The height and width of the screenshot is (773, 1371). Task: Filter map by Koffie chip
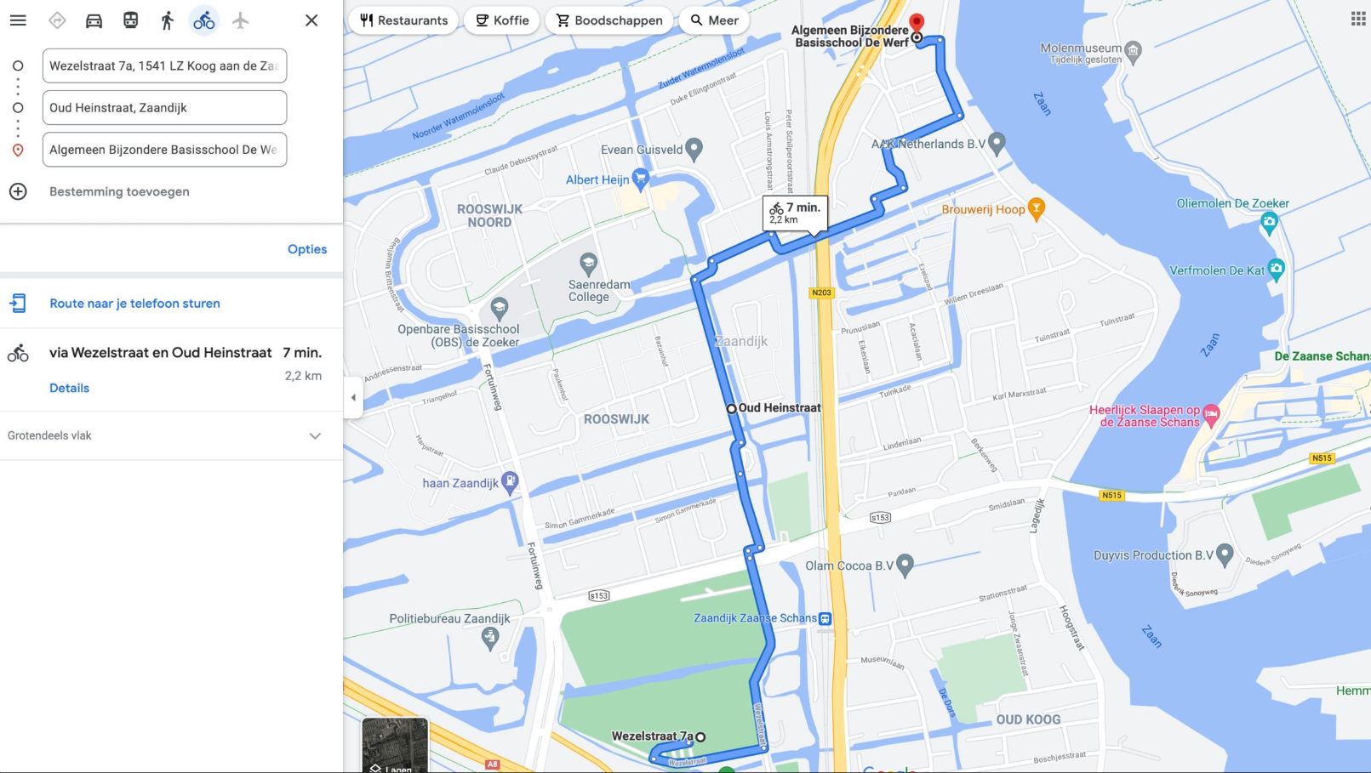tap(502, 20)
